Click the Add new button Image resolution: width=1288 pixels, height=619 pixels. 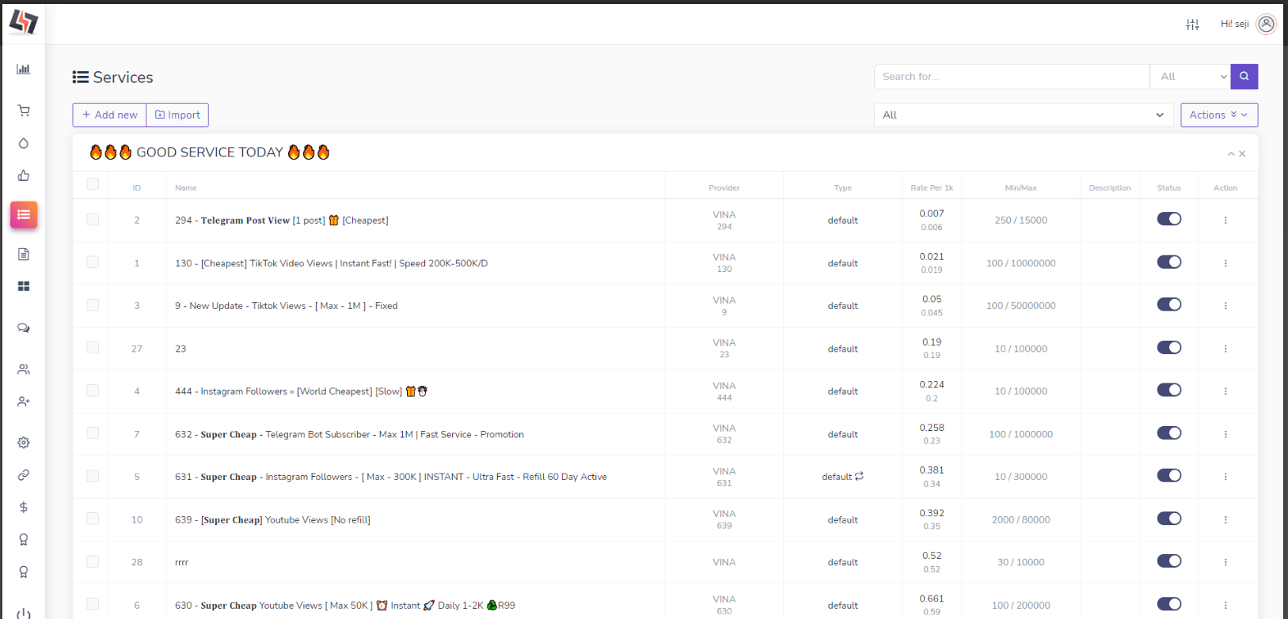(x=109, y=115)
